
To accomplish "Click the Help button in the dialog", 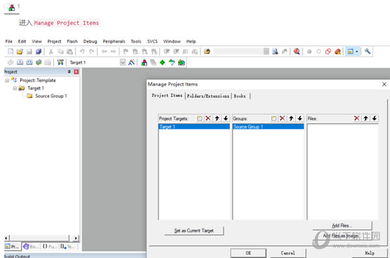I will click(x=370, y=253).
